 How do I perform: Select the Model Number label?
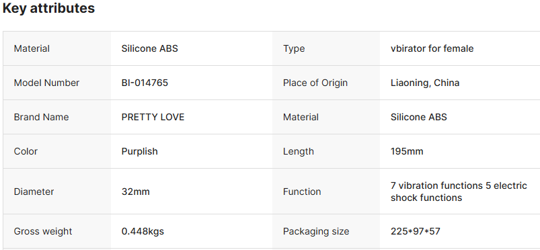[46, 83]
